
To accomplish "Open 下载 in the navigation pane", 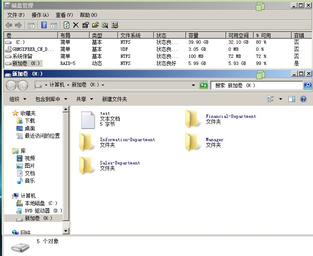I will tap(25, 121).
